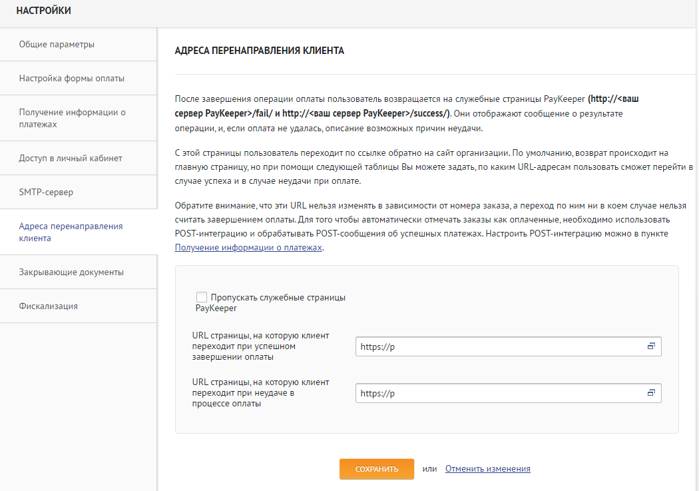The width and height of the screenshot is (699, 491).
Task: Click expand icon in failure URL field
Action: (x=651, y=393)
